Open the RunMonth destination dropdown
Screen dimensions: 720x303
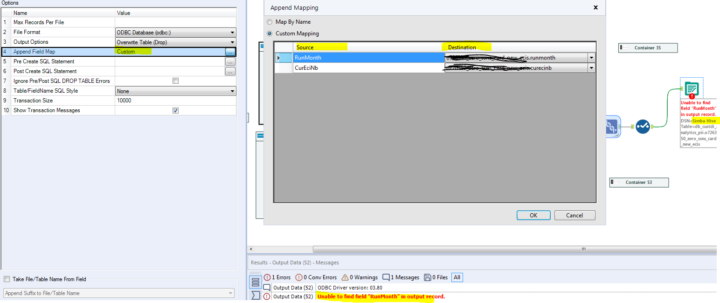pos(591,57)
